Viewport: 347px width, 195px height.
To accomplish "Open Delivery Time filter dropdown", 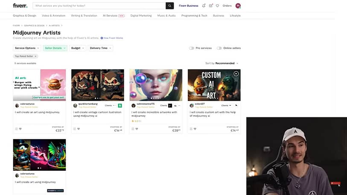I will point(100,48).
